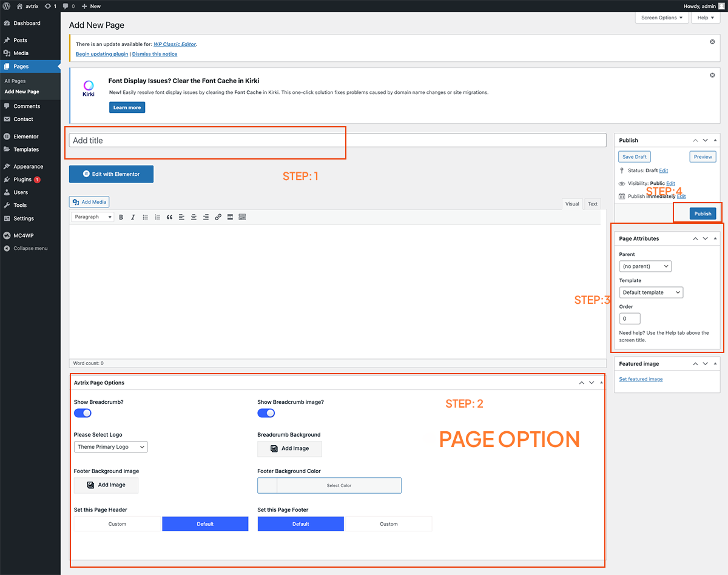Open Appearance in the admin sidebar
Viewport: 728px width, 575px height.
[x=28, y=166]
